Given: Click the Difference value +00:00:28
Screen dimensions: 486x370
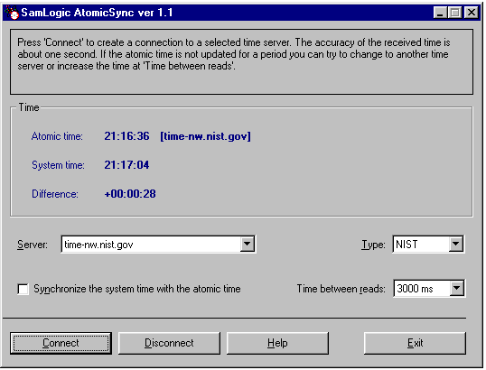Looking at the screenshot, I should 130,194.
